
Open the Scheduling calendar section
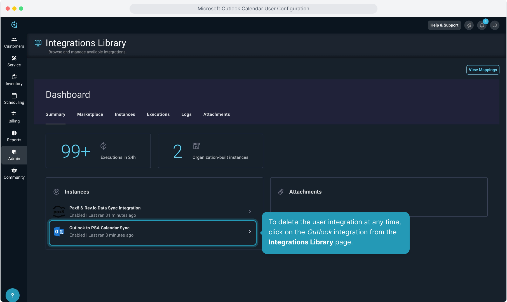point(14,99)
